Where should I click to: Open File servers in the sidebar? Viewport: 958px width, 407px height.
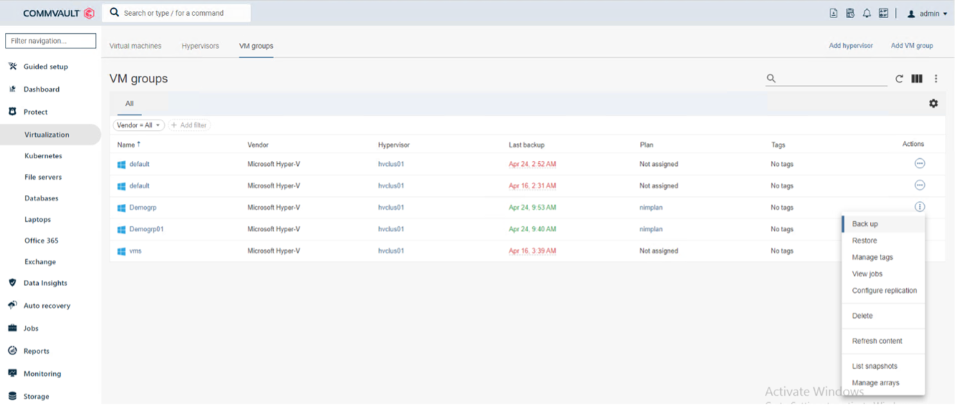pos(43,177)
